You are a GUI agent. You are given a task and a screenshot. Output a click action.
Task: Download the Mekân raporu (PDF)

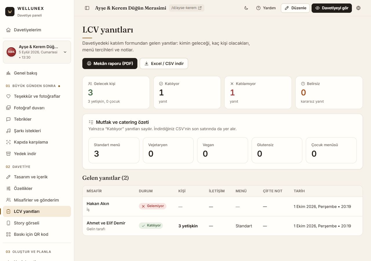110,64
